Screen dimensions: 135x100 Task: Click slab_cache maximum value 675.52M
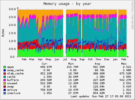point(125,74)
